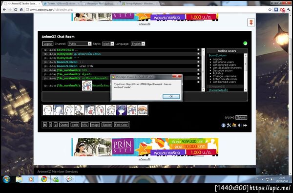
Task: Insert Quote BBCode tag
Action: pyautogui.click(x=64, y=125)
